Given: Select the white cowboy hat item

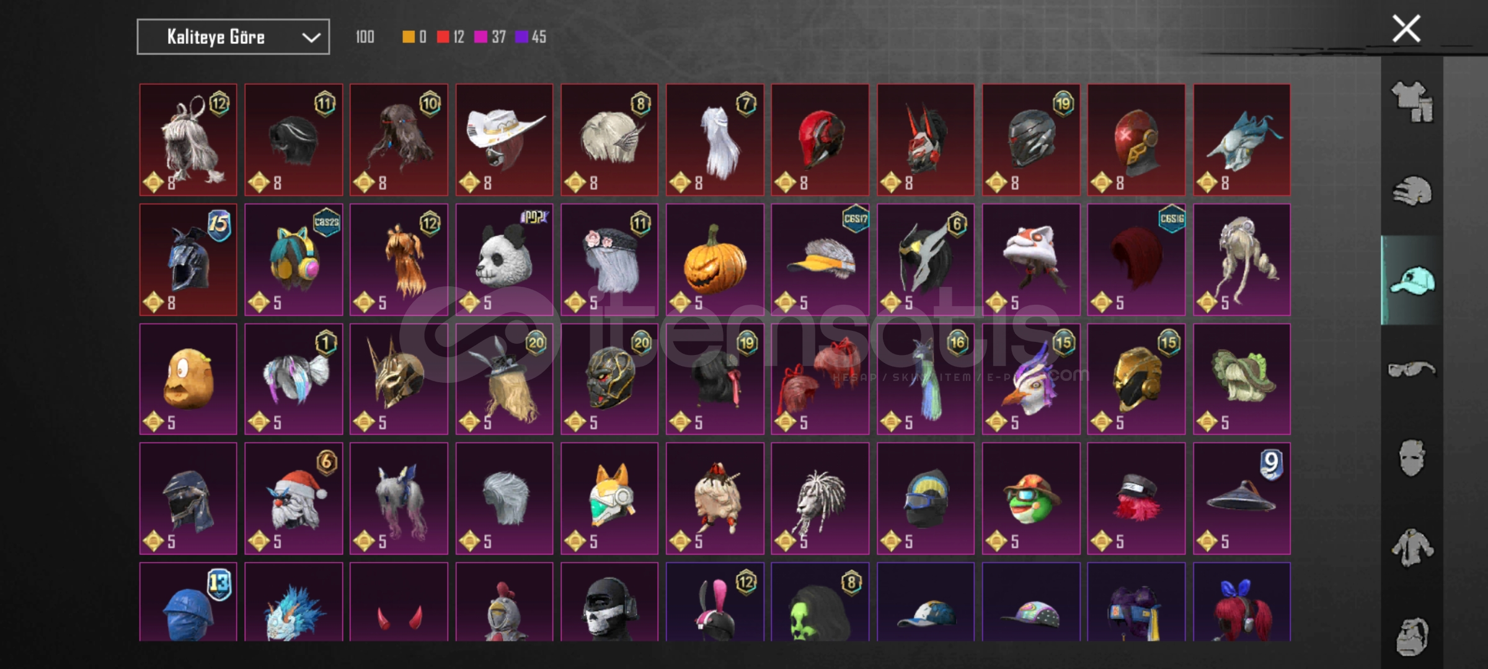Looking at the screenshot, I should click(504, 140).
